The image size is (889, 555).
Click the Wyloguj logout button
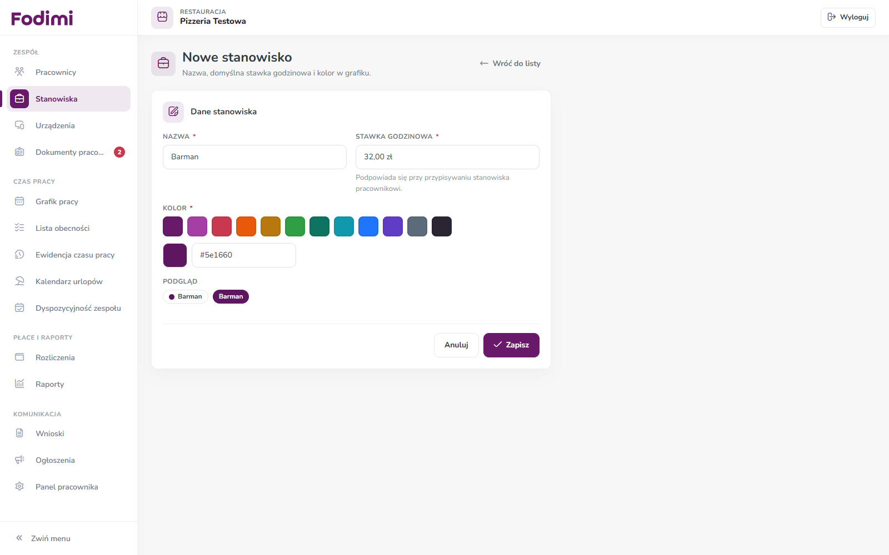click(x=848, y=17)
